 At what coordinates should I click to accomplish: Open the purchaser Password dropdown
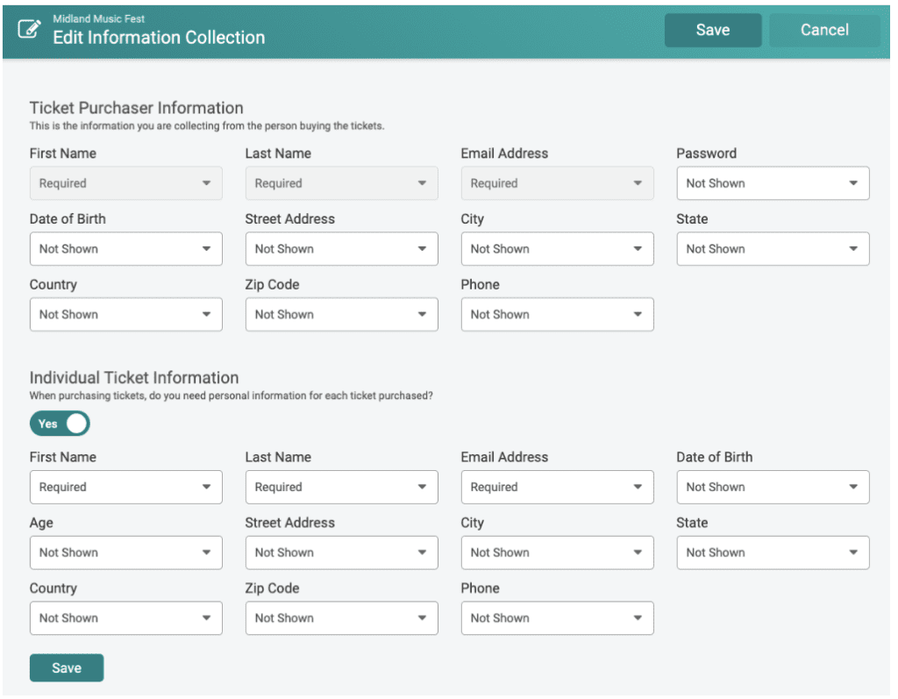pos(773,183)
